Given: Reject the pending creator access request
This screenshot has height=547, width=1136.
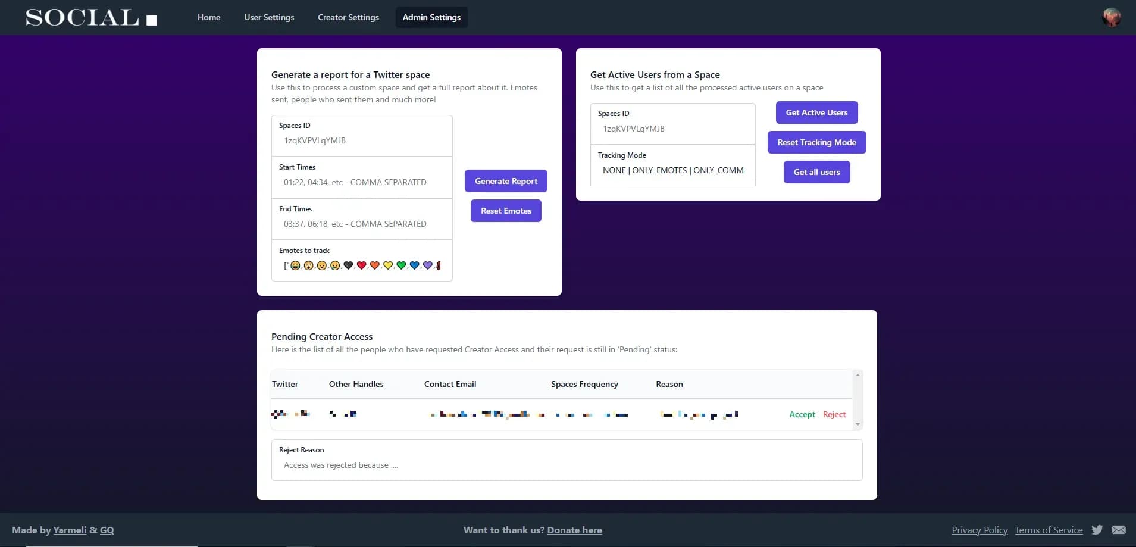Looking at the screenshot, I should click(x=834, y=414).
